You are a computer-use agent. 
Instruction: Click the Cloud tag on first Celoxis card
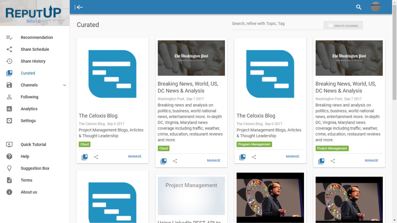coord(85,144)
